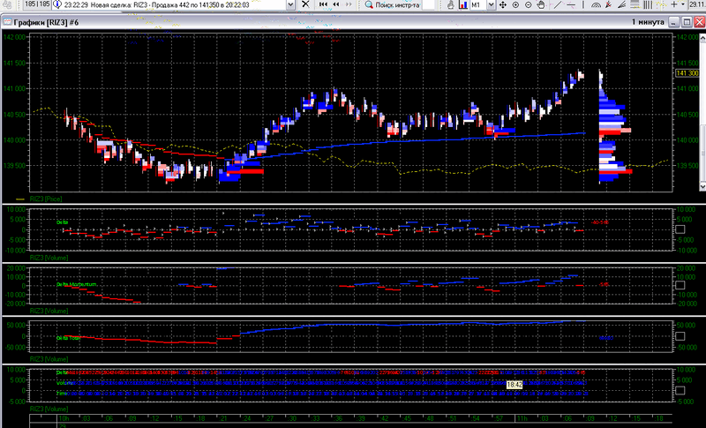Open the bar chart type icon
This screenshot has width=706, height=428.
click(462, 5)
